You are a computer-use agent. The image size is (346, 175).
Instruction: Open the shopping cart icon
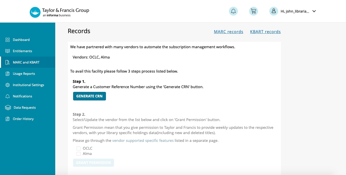pos(253,11)
